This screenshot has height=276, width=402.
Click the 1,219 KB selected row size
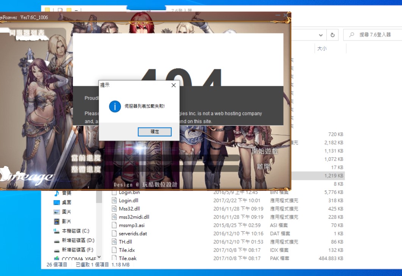(333, 176)
